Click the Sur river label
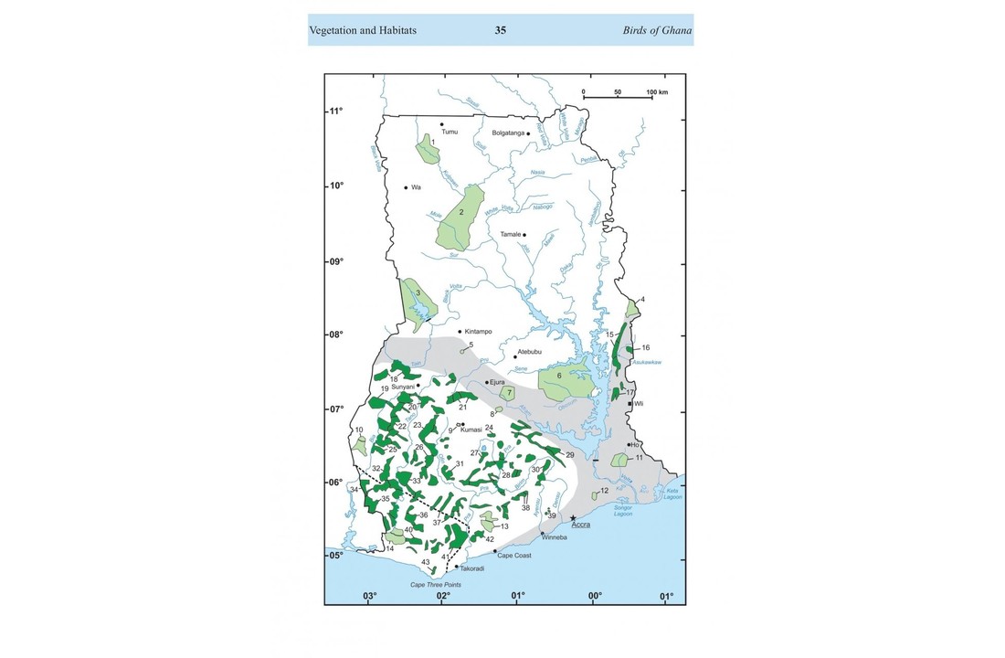 [454, 255]
